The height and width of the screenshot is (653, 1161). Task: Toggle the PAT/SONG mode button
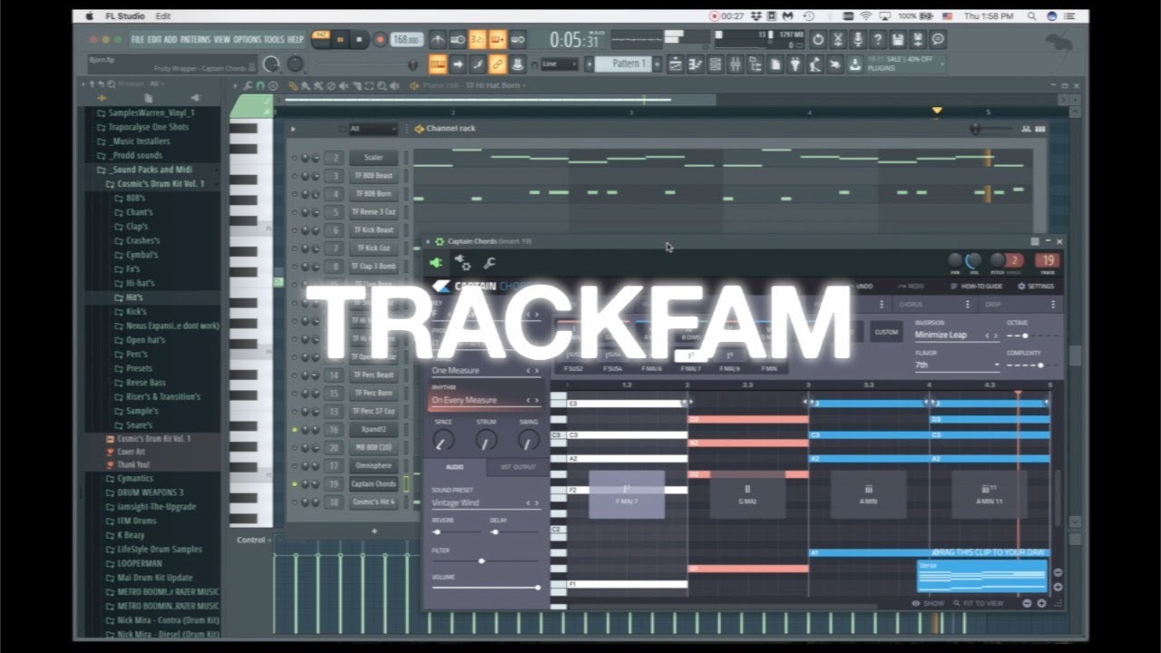[x=320, y=40]
